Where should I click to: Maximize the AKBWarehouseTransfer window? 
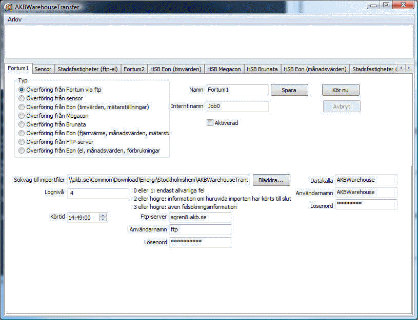386,5
